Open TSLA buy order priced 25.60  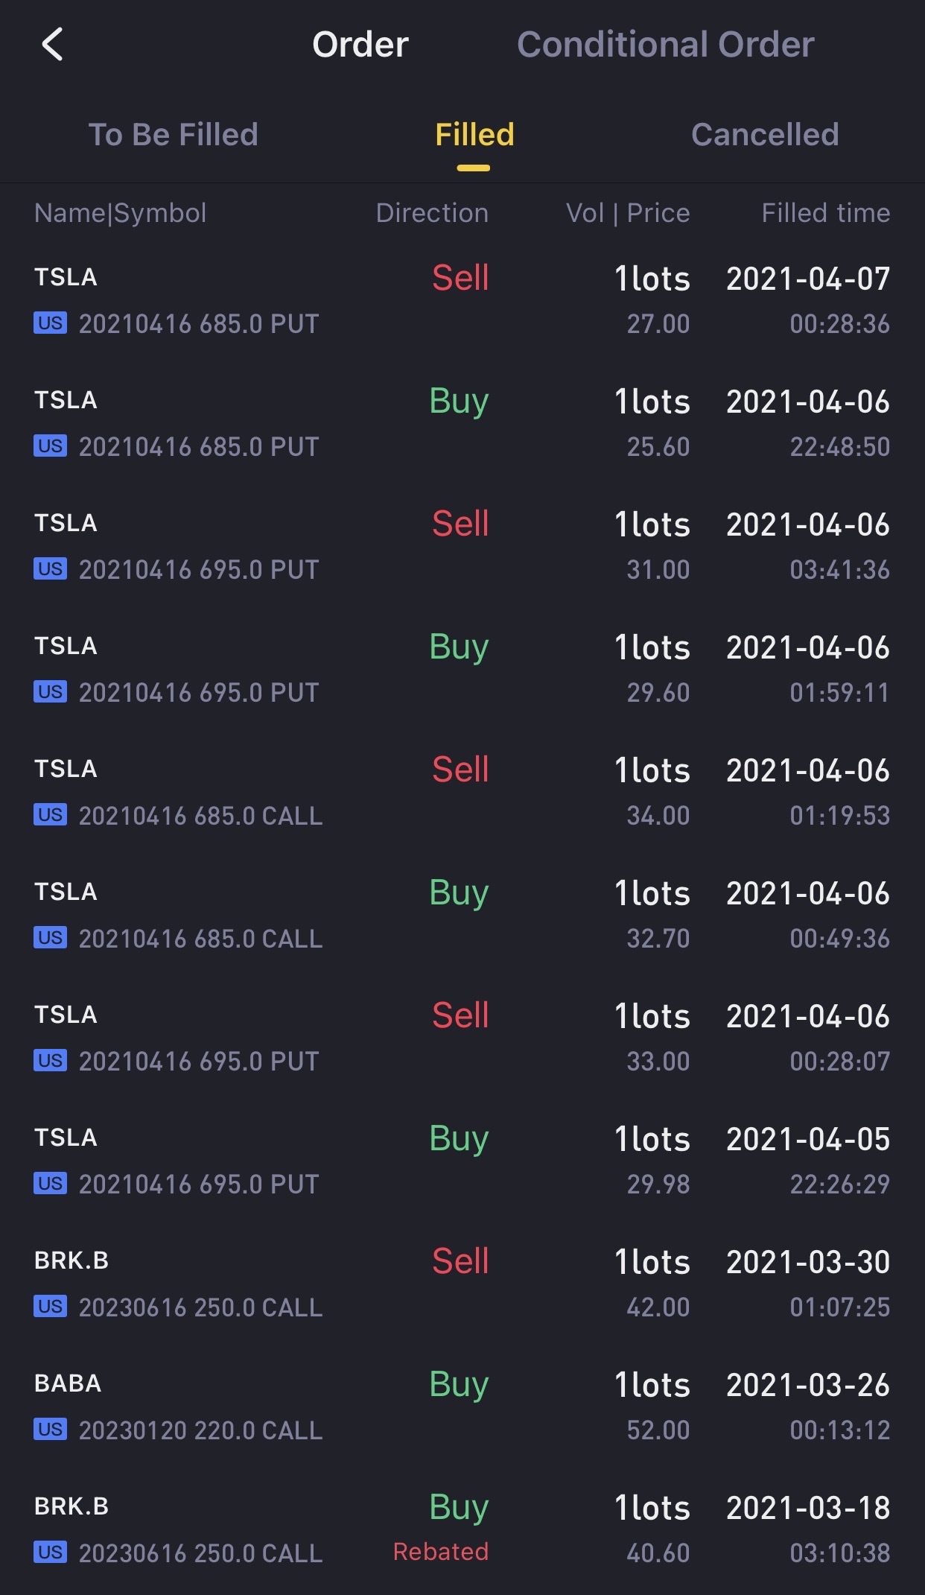pos(462,423)
